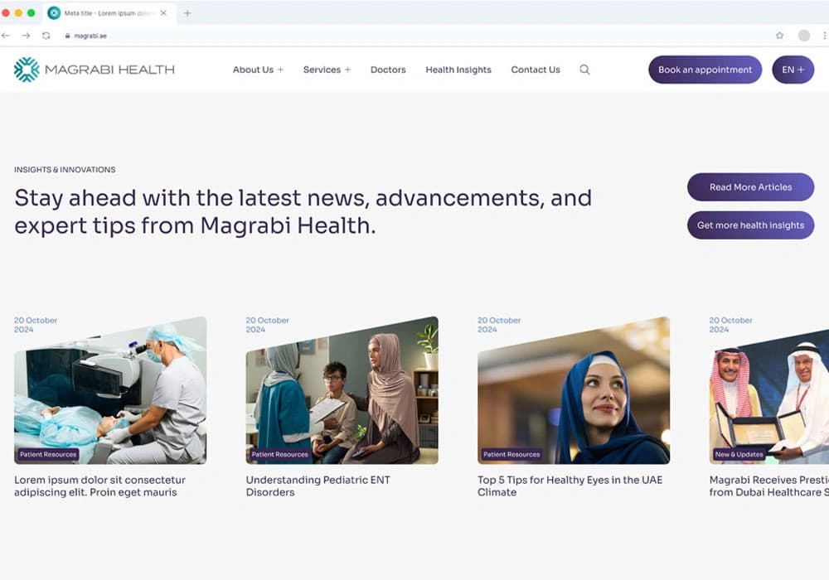This screenshot has width=829, height=580.
Task: Click the browser forward arrow
Action: pyautogui.click(x=26, y=36)
